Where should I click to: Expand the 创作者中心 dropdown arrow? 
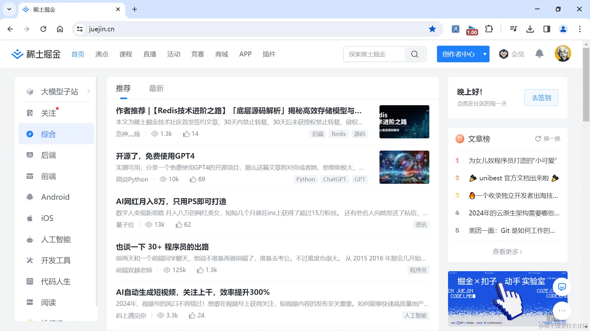click(485, 54)
